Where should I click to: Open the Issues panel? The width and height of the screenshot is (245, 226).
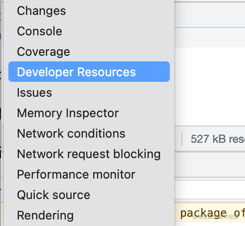click(x=34, y=93)
